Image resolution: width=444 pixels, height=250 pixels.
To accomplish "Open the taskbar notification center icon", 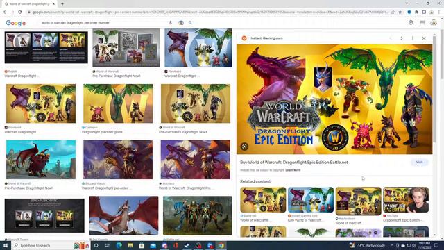I will pos(436,245).
